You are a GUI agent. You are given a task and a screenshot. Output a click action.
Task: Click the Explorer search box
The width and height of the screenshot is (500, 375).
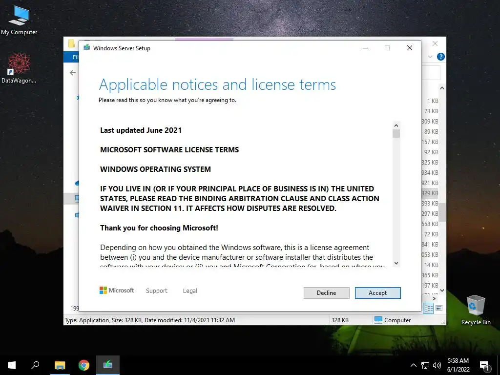tap(431, 73)
